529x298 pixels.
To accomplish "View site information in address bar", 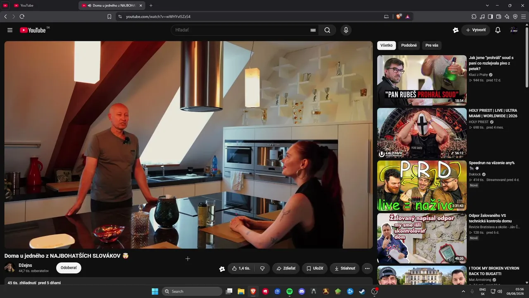I will 120,17.
